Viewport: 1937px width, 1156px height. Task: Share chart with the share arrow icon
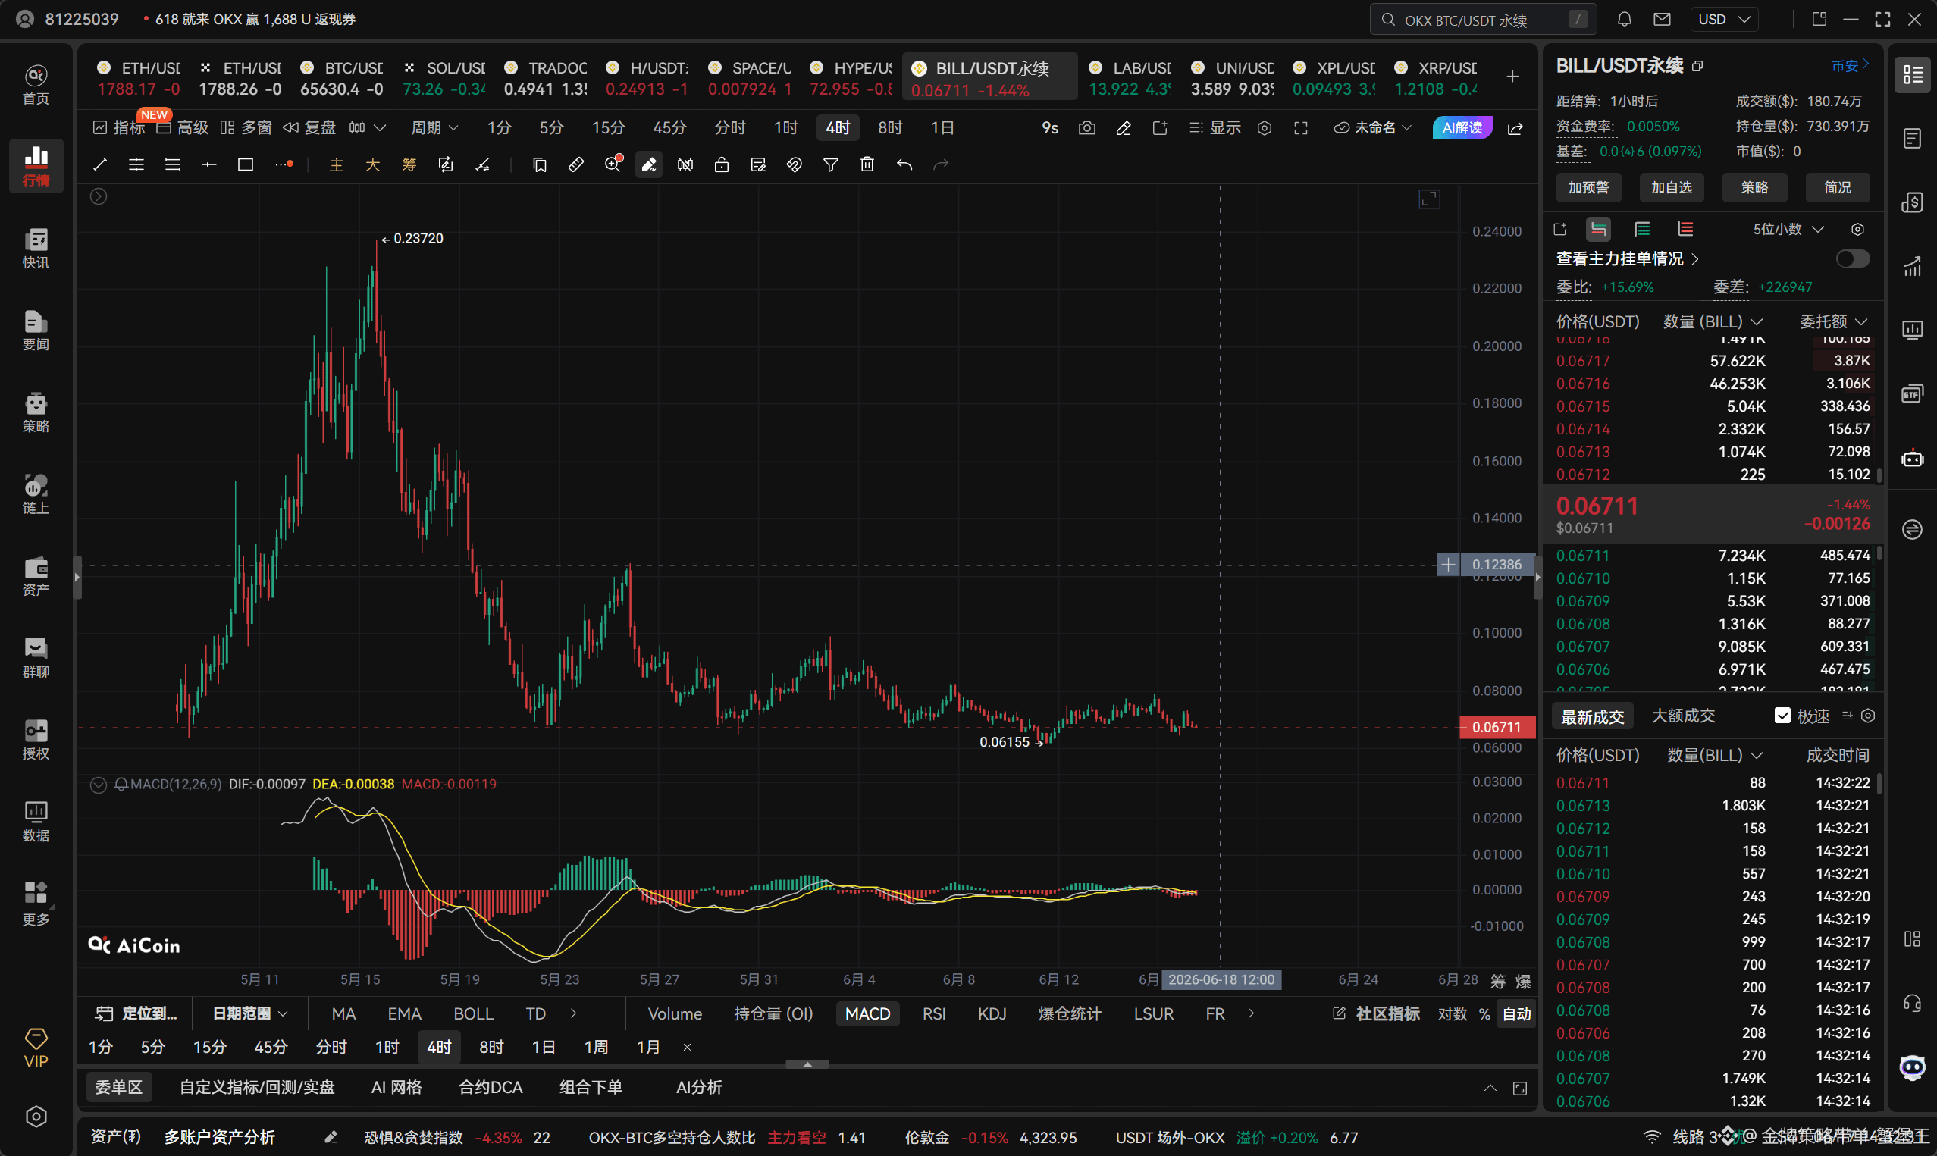click(1515, 128)
